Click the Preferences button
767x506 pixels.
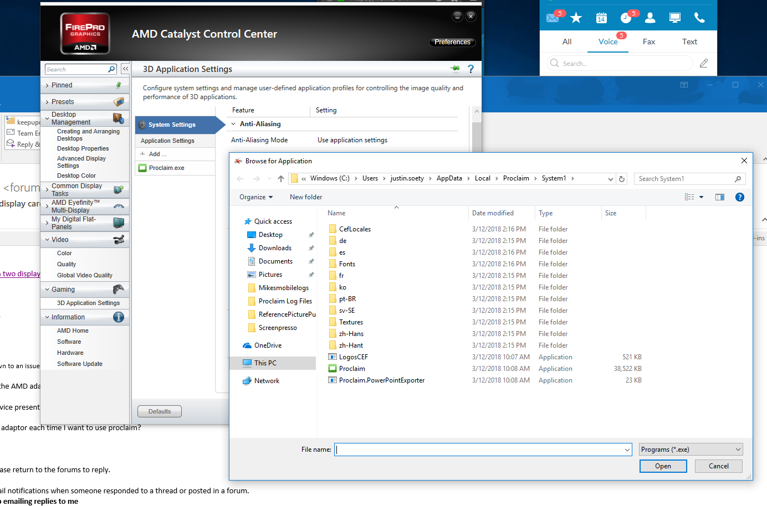click(452, 42)
